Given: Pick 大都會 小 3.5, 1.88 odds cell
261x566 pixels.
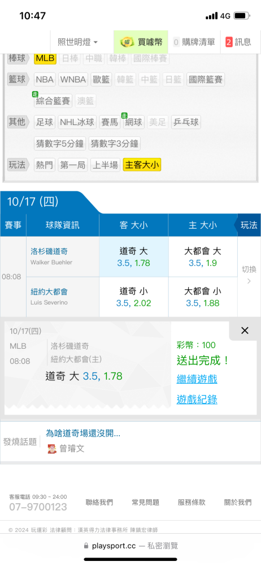Looking at the screenshot, I should coord(203,297).
